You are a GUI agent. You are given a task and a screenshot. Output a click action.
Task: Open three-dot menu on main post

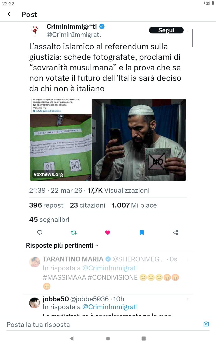[x=188, y=30]
